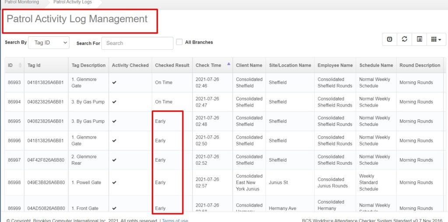
Task: Open the columns grid dropdown
Action: pos(435,39)
